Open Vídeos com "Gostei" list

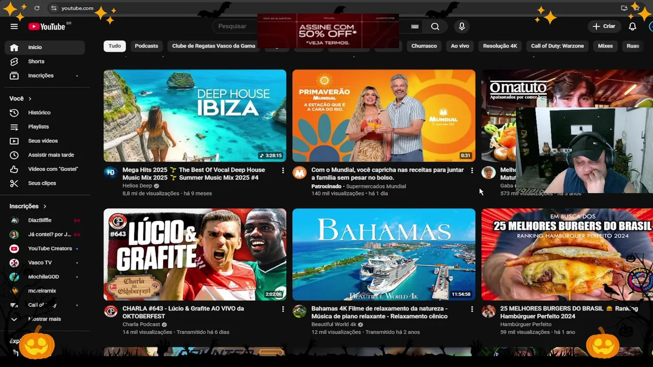pos(45,169)
